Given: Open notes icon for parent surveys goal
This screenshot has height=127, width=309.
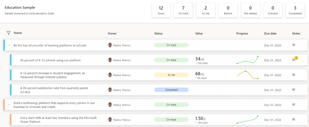Looking at the screenshot, I should 293,90.
